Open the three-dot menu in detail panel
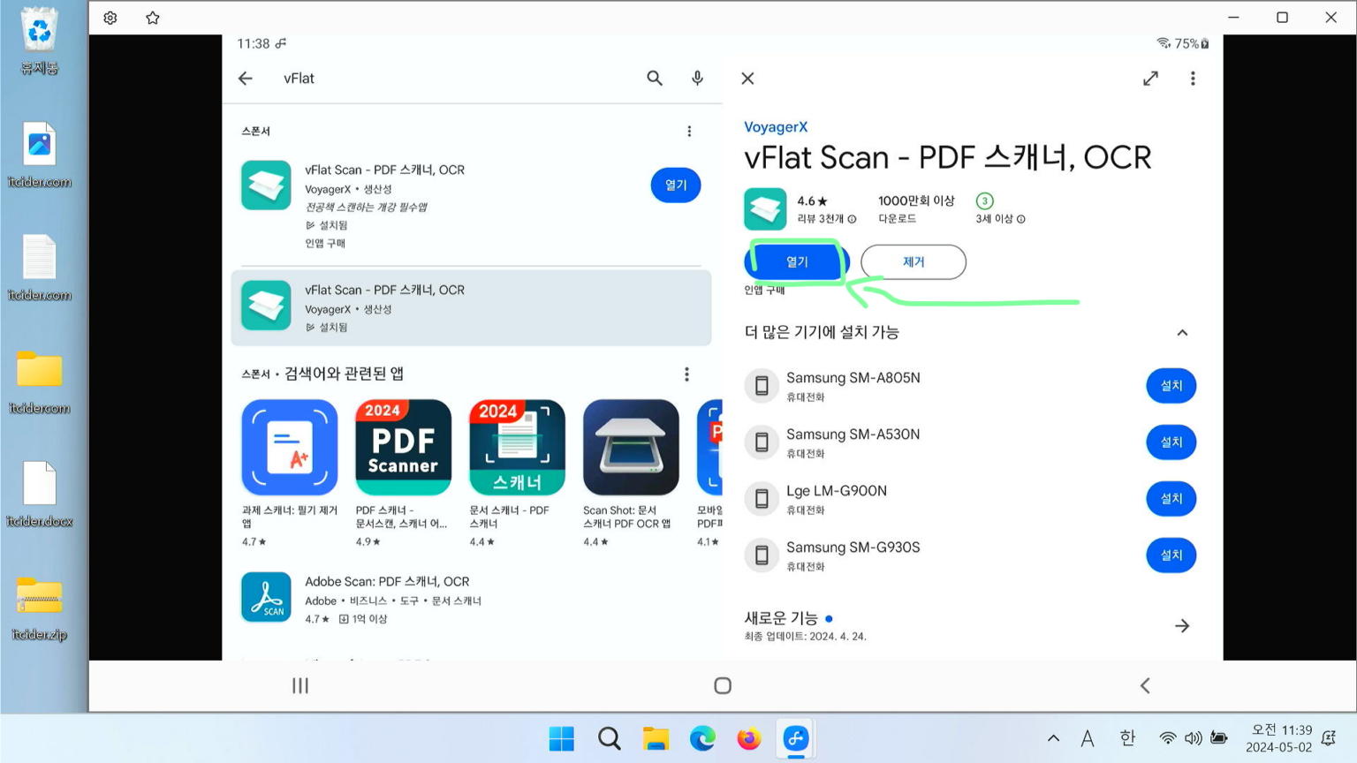Screen dimensions: 1357x763 point(1193,79)
